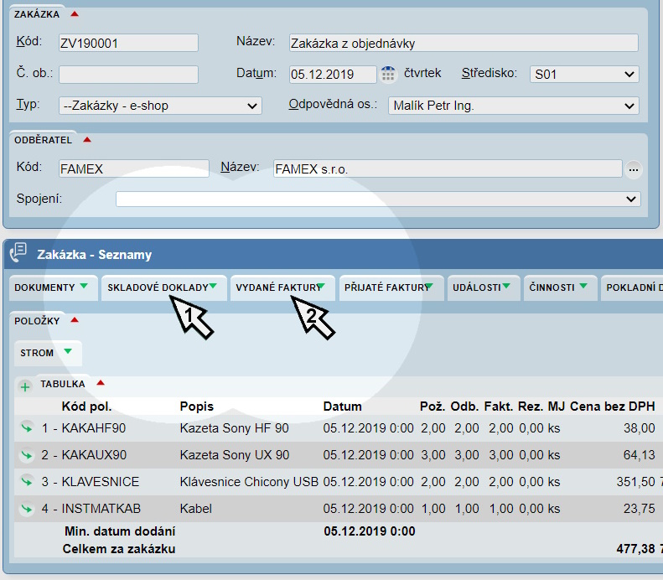The height and width of the screenshot is (580, 663).
Task: Click the green arrow icon for KLAVESNICE row
Action: click(x=27, y=481)
